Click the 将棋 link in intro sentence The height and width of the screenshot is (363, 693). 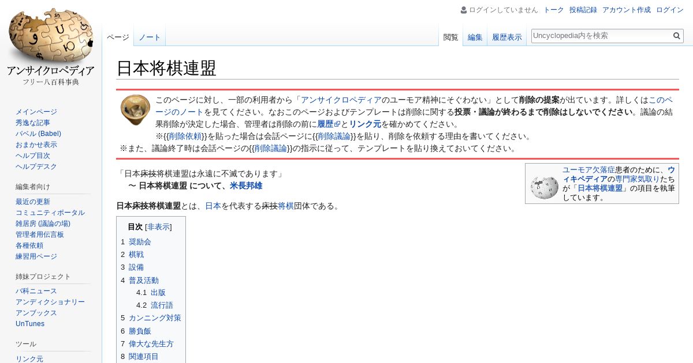(x=286, y=206)
